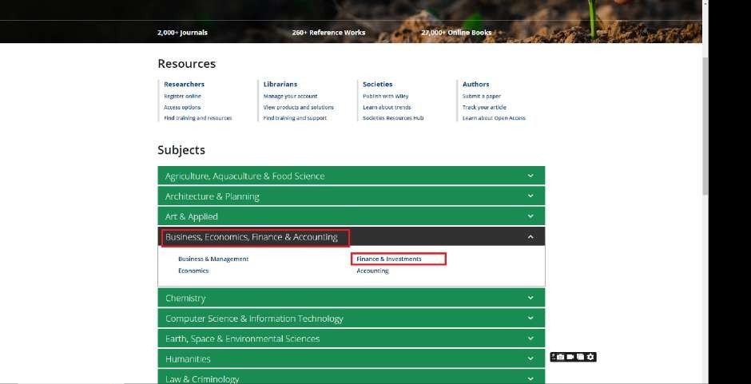The height and width of the screenshot is (384, 751).
Task: Click the camera screenshot icon in floating toolbar
Action: point(561,357)
